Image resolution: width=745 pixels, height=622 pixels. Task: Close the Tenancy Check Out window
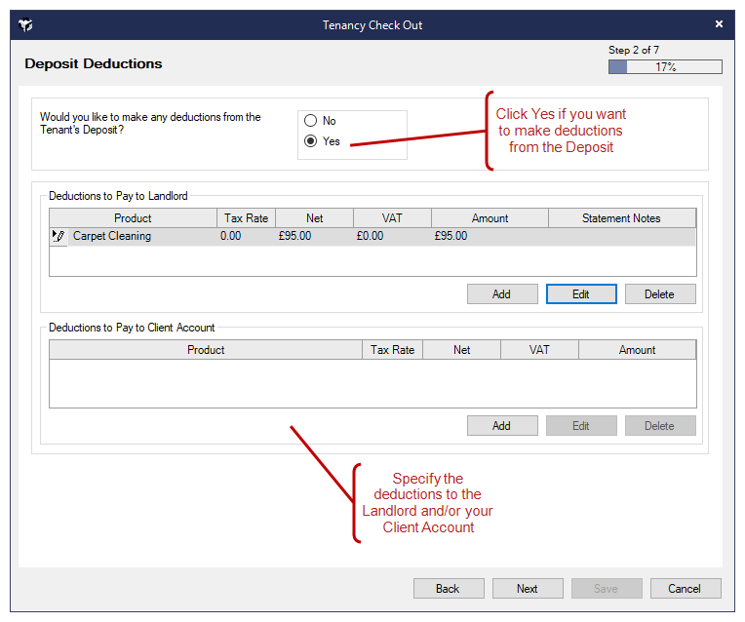point(719,24)
